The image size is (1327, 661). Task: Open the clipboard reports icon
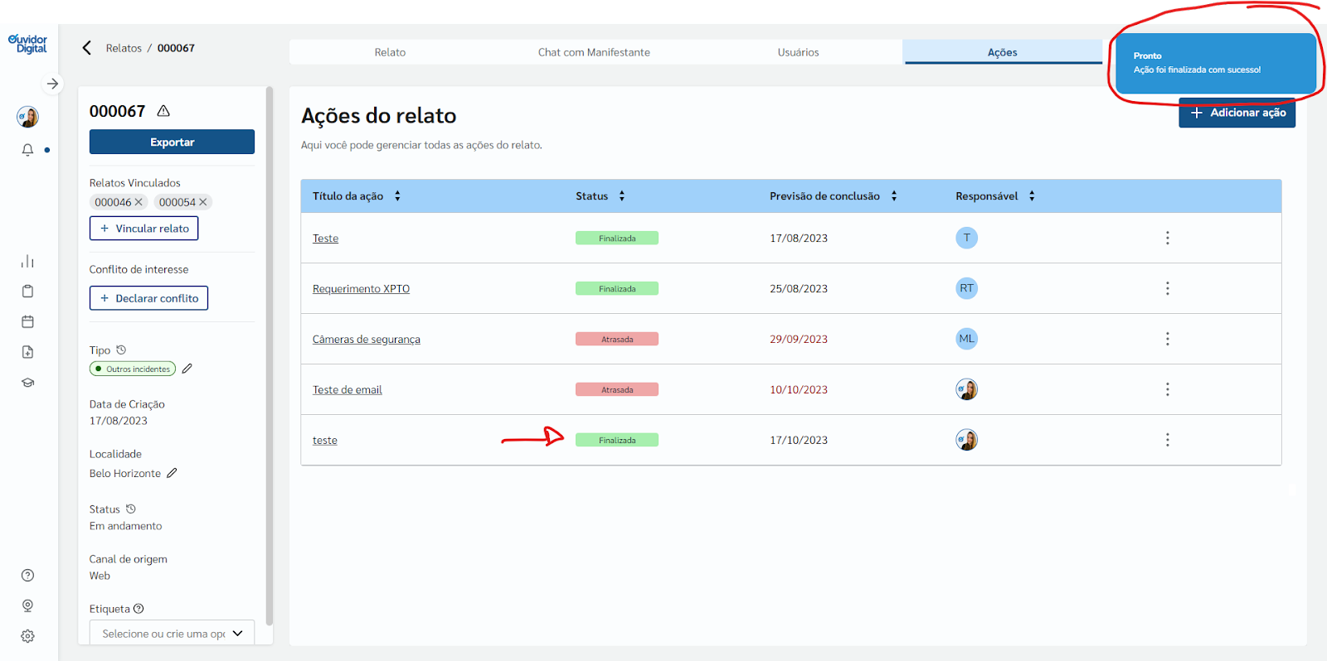pos(27,292)
